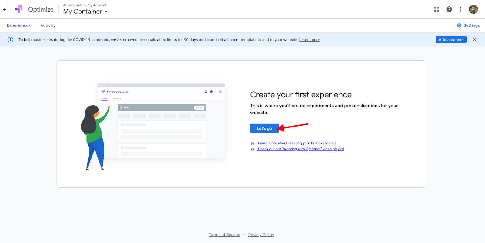Click the Add a banner button
Screen dimensions: 485x243
click(451, 40)
